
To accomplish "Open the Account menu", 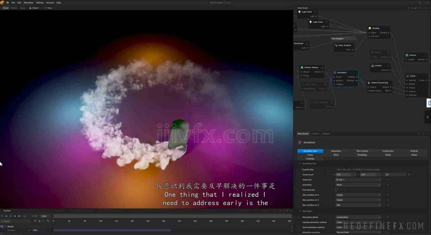I will 50,3.
